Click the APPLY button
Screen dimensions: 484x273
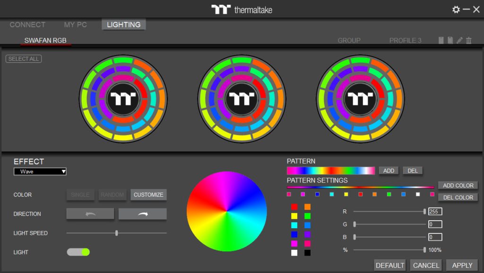coord(462,265)
